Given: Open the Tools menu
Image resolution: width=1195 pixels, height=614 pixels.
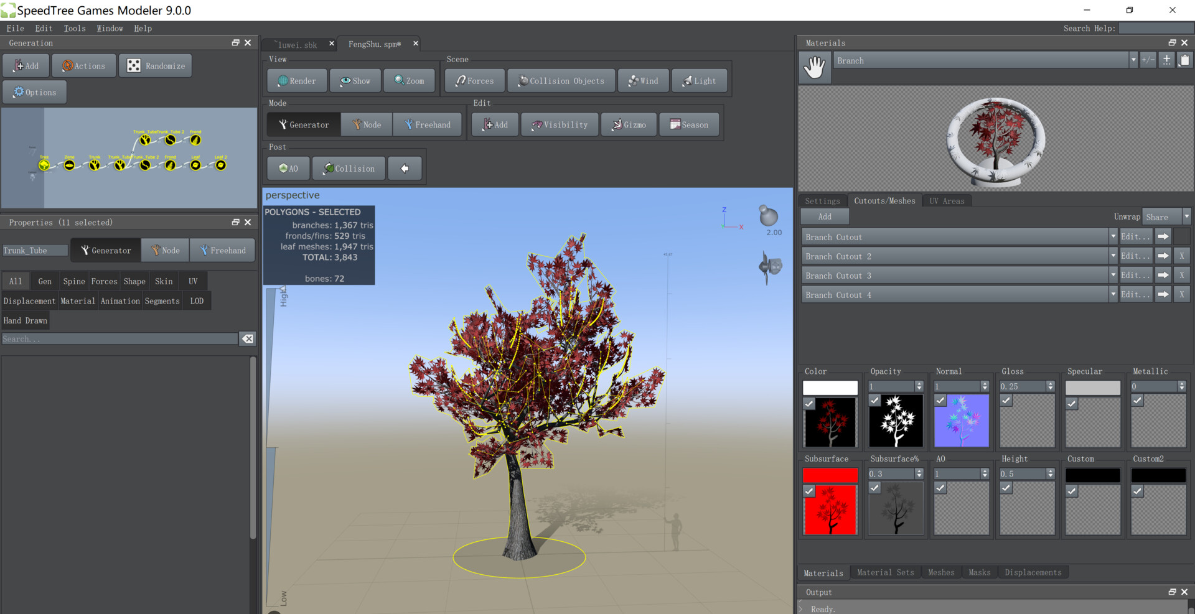Looking at the screenshot, I should point(74,28).
